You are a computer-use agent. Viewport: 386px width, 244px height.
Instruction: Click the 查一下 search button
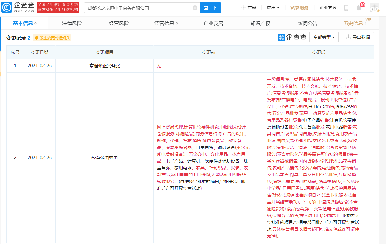(x=211, y=8)
